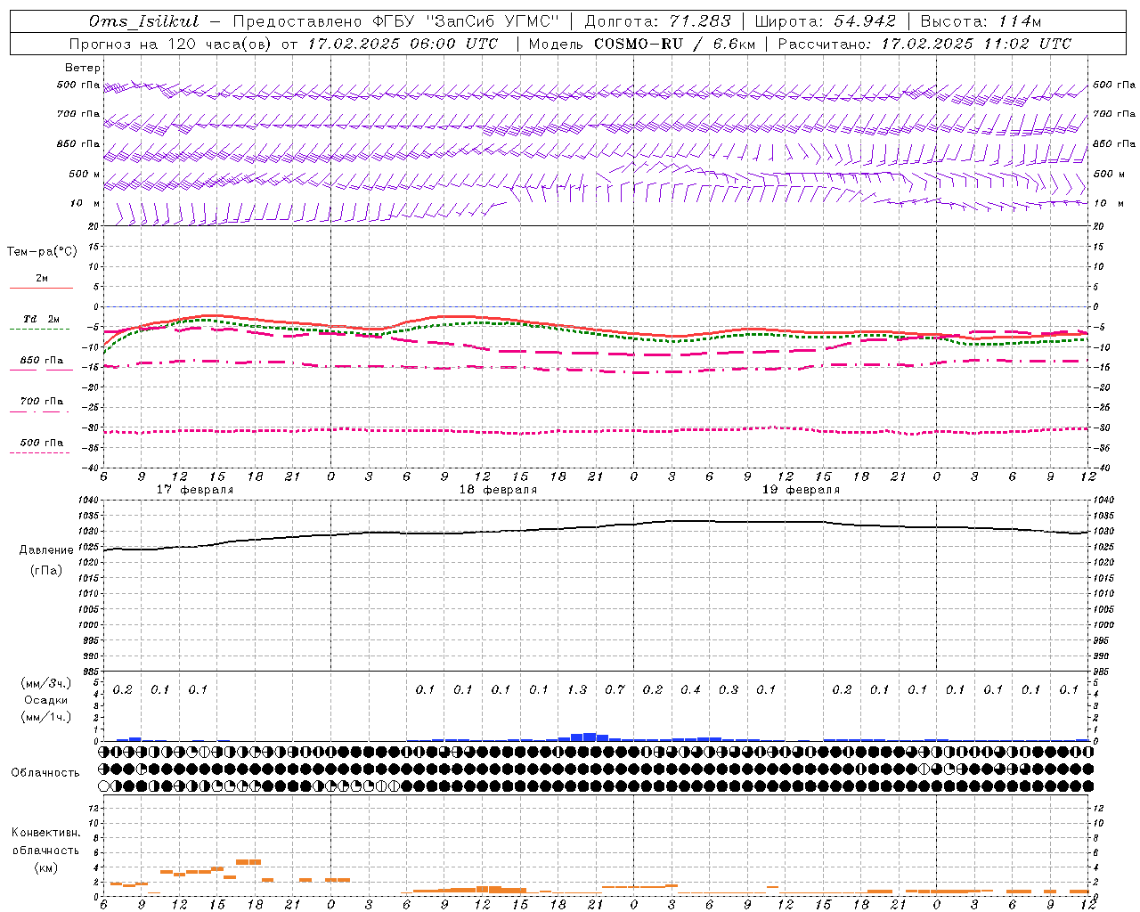Click the 'Облачность' cloud cover label

(x=45, y=773)
